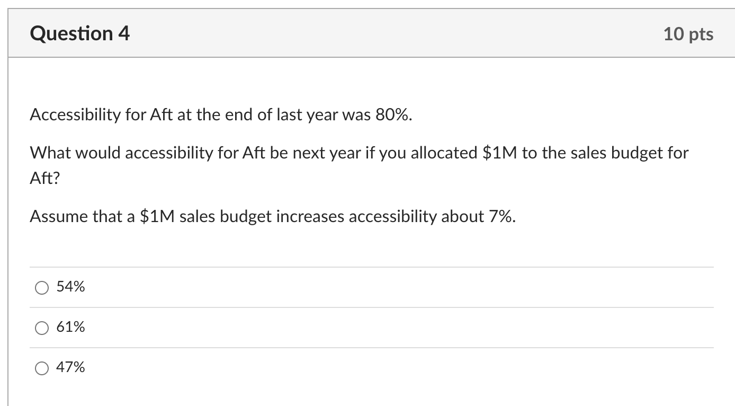This screenshot has height=406, width=735.
Task: Click the 61% option label text
Action: pos(70,327)
